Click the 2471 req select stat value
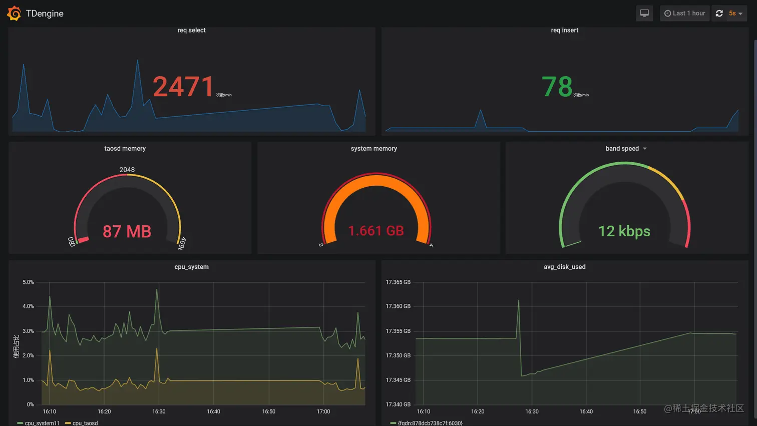The height and width of the screenshot is (426, 757). point(184,87)
